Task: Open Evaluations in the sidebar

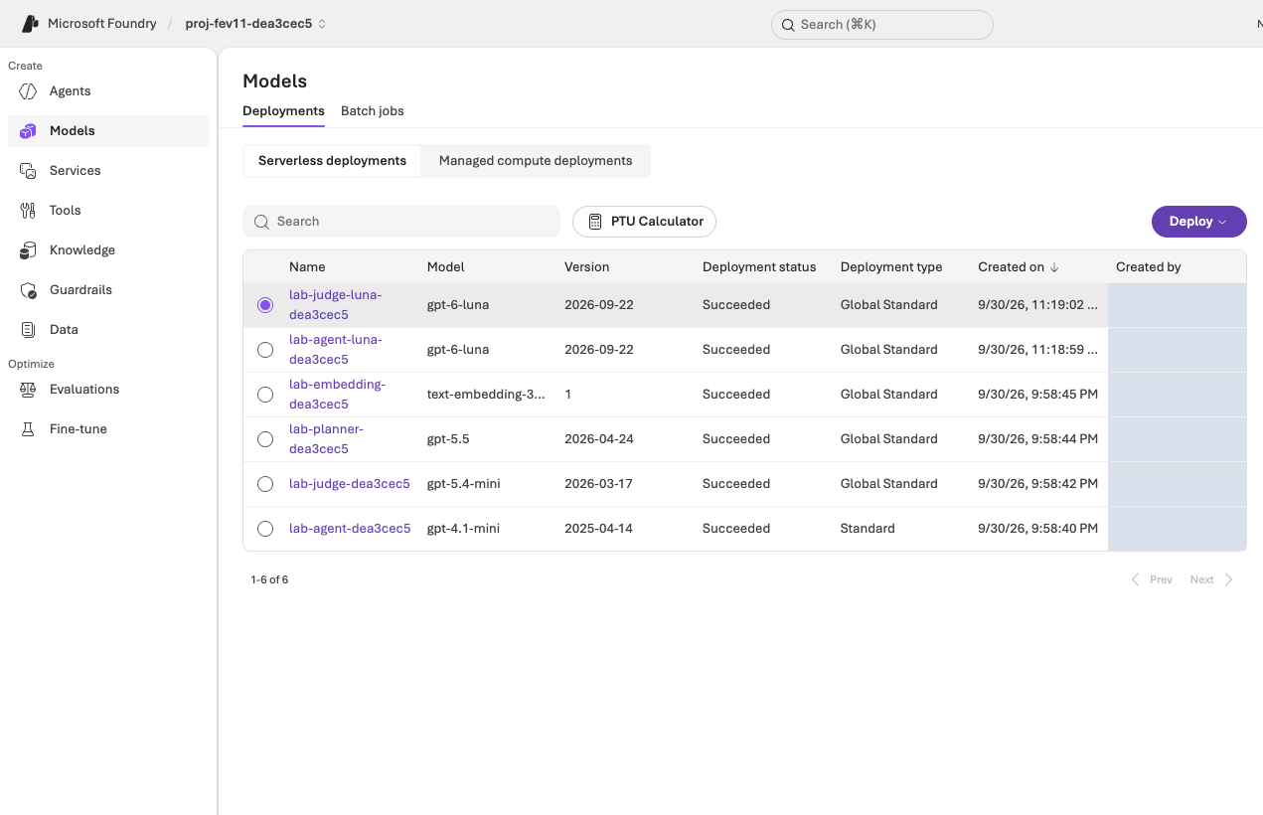Action: pyautogui.click(x=108, y=390)
